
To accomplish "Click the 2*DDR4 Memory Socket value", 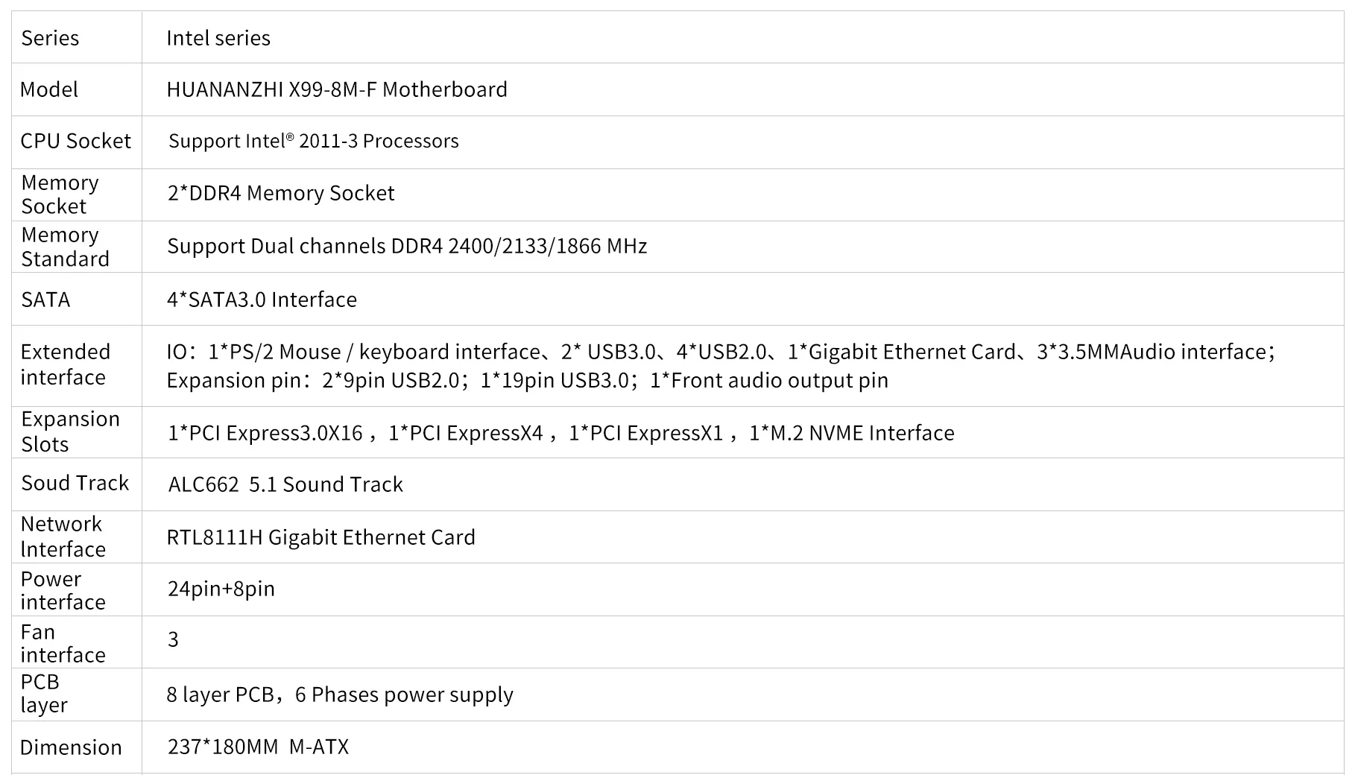I will tap(280, 193).
